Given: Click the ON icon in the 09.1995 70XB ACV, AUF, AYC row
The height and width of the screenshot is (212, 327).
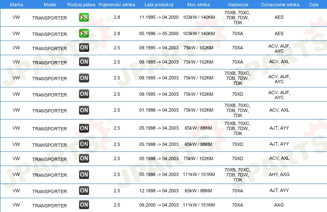Looking at the screenshot, I should [x=84, y=78].
